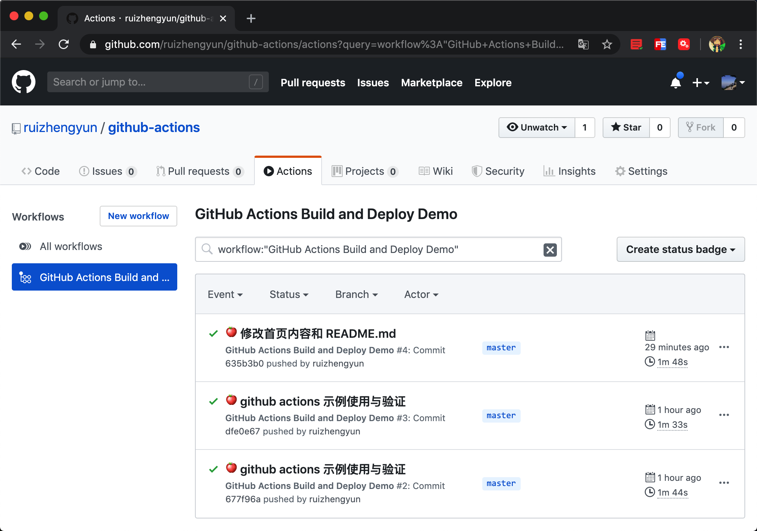The width and height of the screenshot is (757, 531).
Task: Open the Wiki tab
Action: tap(436, 171)
